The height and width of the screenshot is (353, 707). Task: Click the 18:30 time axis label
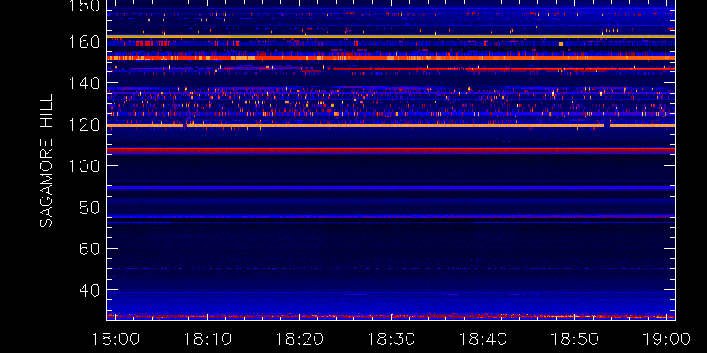click(392, 339)
